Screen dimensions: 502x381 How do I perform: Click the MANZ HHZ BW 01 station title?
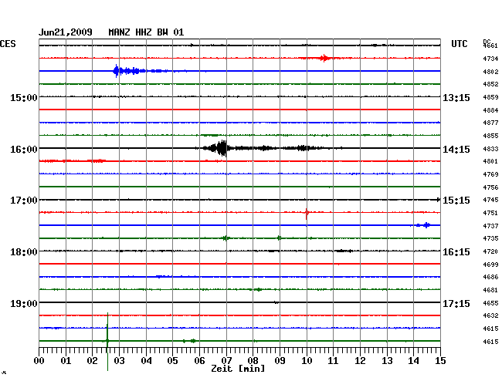click(x=146, y=32)
